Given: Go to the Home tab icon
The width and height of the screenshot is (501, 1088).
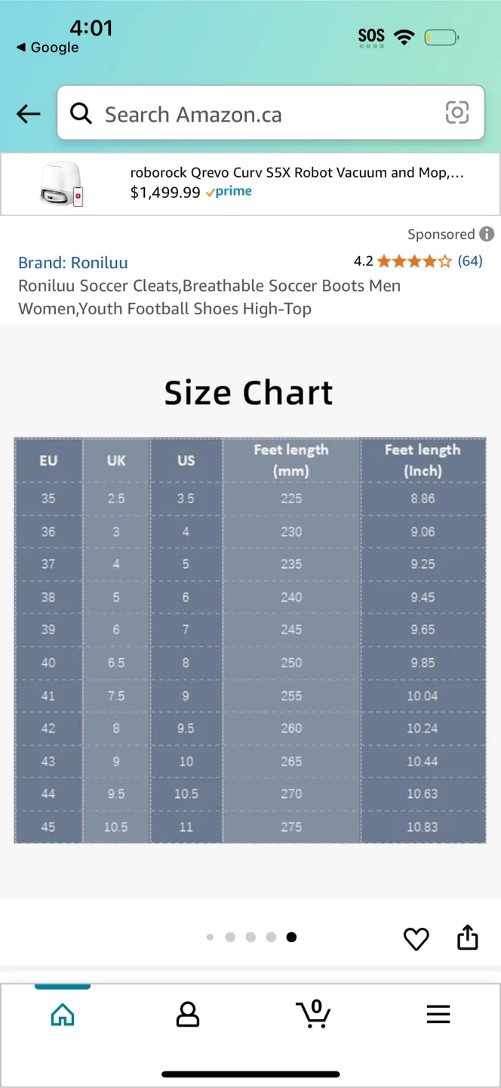Looking at the screenshot, I should 63,1015.
